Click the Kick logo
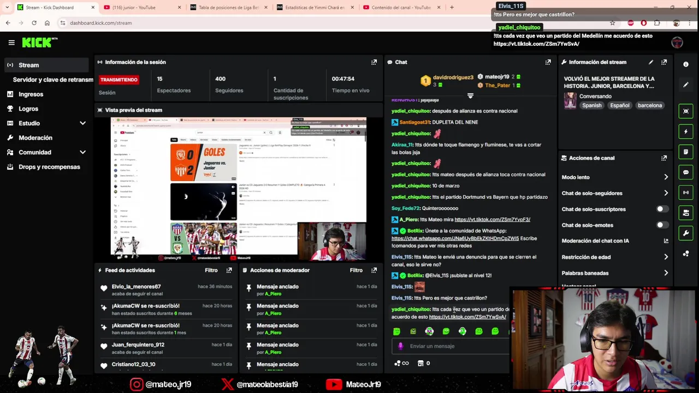The height and width of the screenshot is (393, 699). (x=39, y=43)
